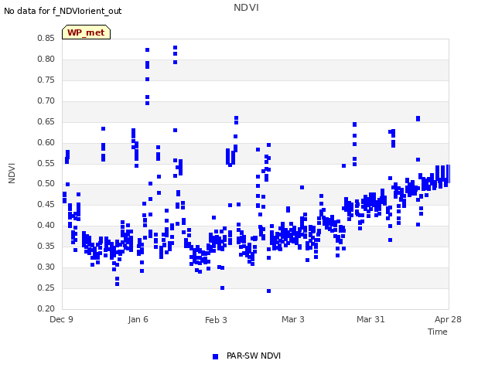This screenshot has width=495, height=371.
Task: Click the 'No data for f_NDVIorient_out' message
Action: [x=63, y=11]
